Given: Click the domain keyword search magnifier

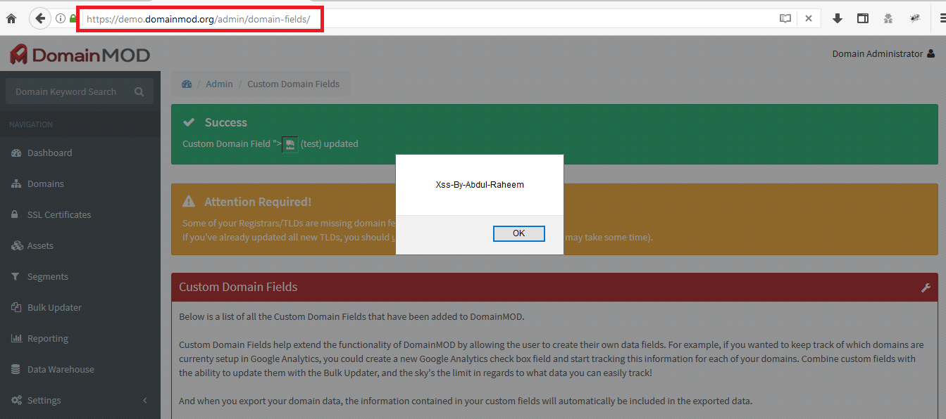Looking at the screenshot, I should [x=139, y=91].
